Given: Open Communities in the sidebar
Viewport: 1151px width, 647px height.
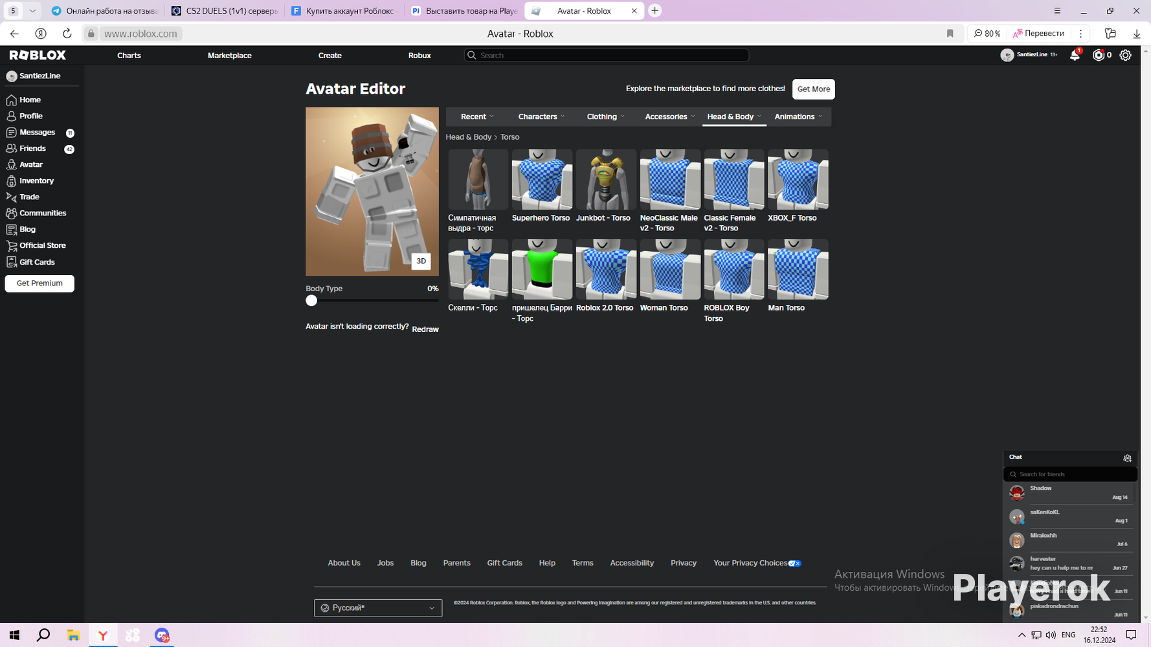Looking at the screenshot, I should coord(43,213).
